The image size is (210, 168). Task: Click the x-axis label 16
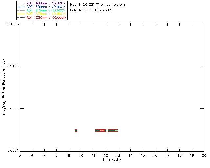[x=155, y=155]
